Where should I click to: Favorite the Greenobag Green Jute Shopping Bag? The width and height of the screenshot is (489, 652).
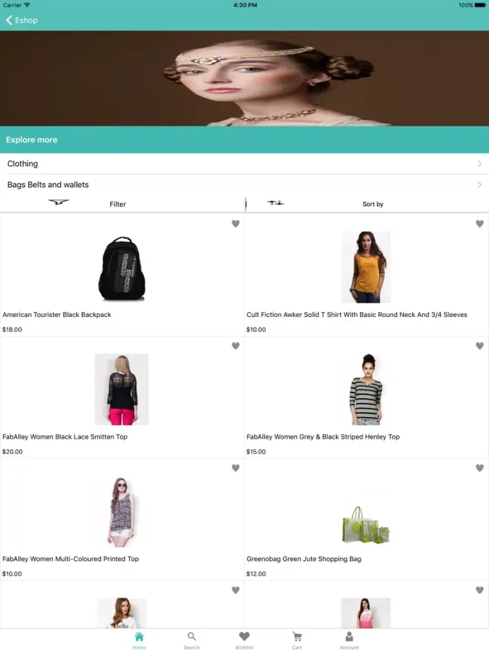(479, 468)
